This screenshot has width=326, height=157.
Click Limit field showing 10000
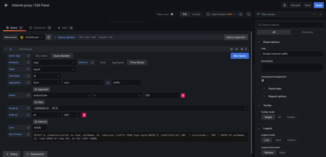click(x=39, y=128)
